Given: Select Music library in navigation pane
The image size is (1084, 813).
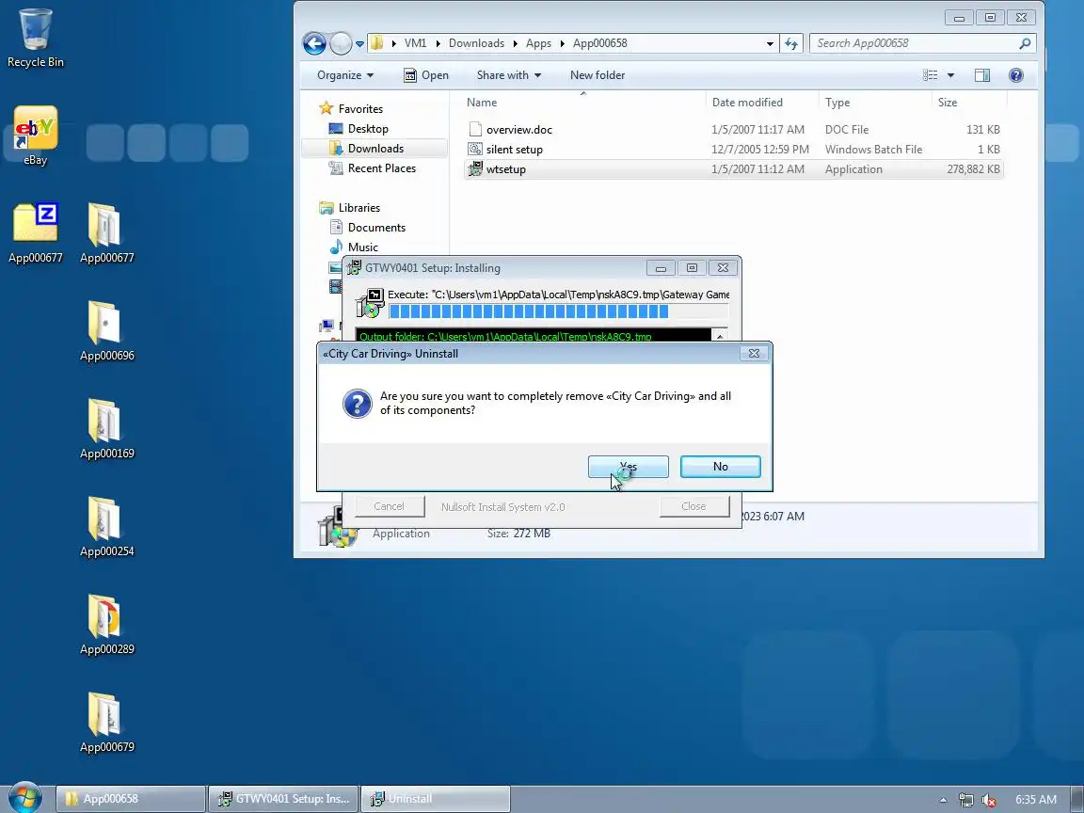Looking at the screenshot, I should [x=363, y=247].
